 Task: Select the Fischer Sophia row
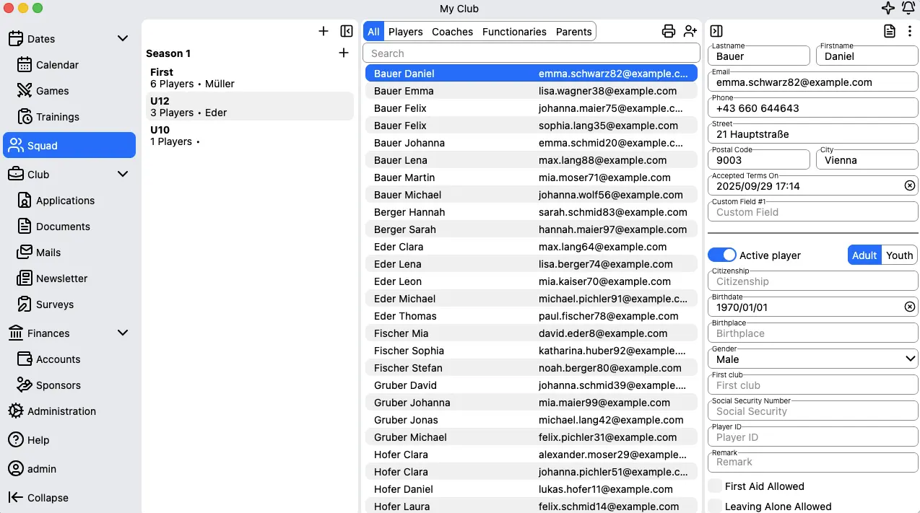[x=531, y=351]
